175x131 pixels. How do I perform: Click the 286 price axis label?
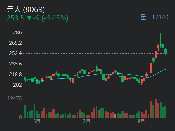click(17, 33)
